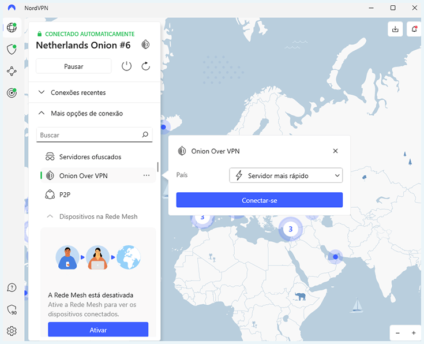
Task: Select P2P in the specialty list
Action: (x=98, y=195)
